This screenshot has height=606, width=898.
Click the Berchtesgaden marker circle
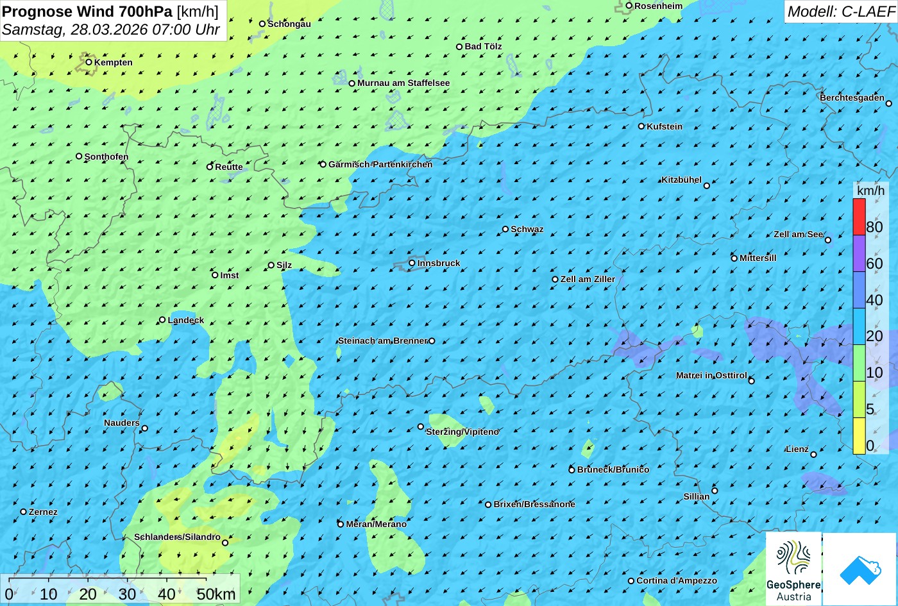point(889,103)
